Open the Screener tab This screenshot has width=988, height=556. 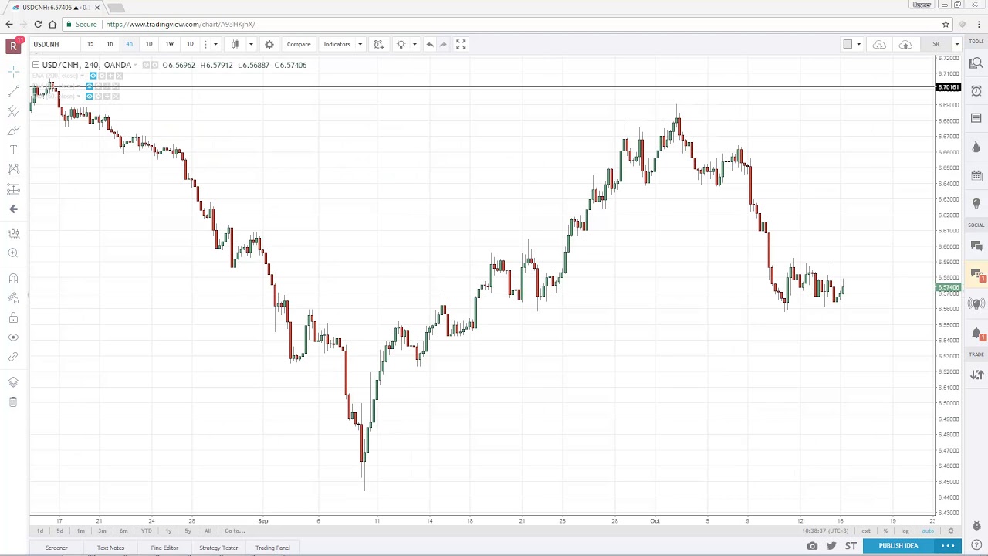(x=56, y=548)
